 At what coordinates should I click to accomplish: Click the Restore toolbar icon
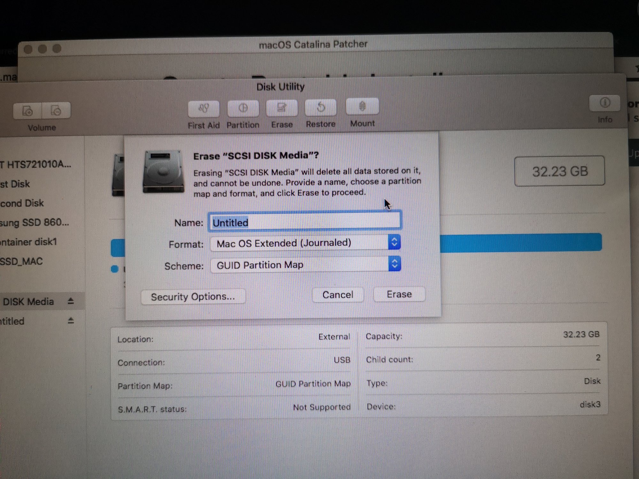coord(320,108)
